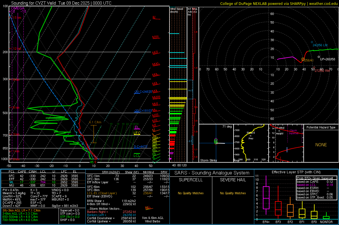
Task: Click the Theta-E v. Pres label
Action: pyautogui.click(x=251, y=135)
